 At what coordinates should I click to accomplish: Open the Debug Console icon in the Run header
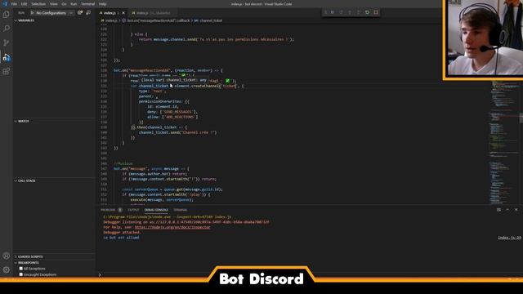click(x=88, y=13)
